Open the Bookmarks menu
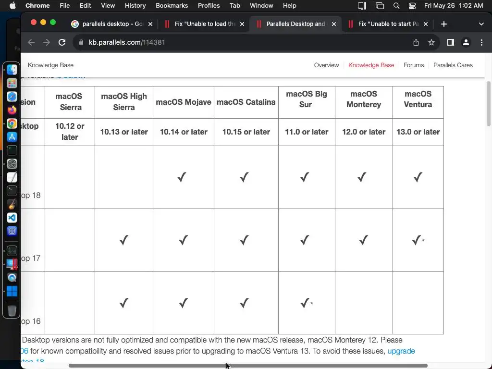The width and height of the screenshot is (492, 369). pyautogui.click(x=172, y=6)
